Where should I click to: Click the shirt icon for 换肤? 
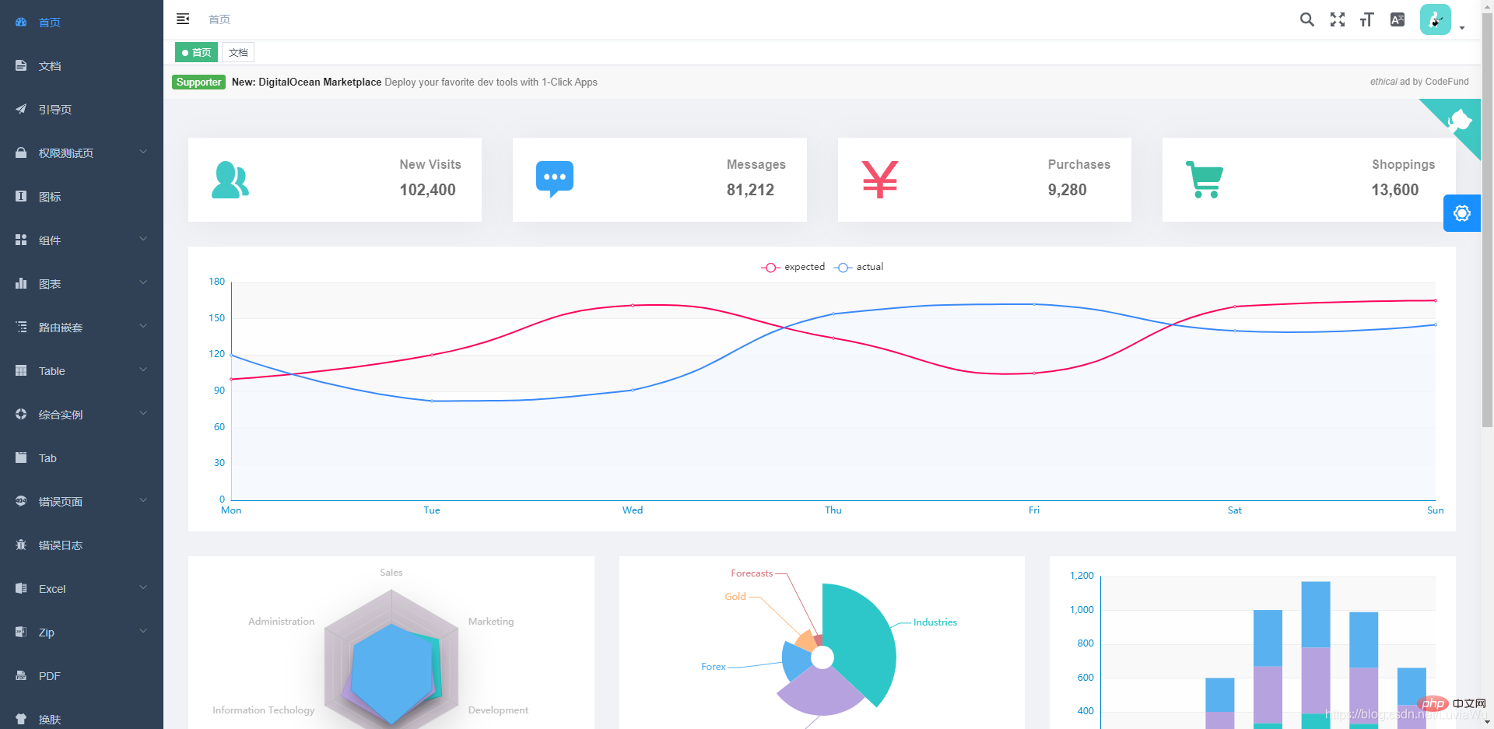pos(21,719)
